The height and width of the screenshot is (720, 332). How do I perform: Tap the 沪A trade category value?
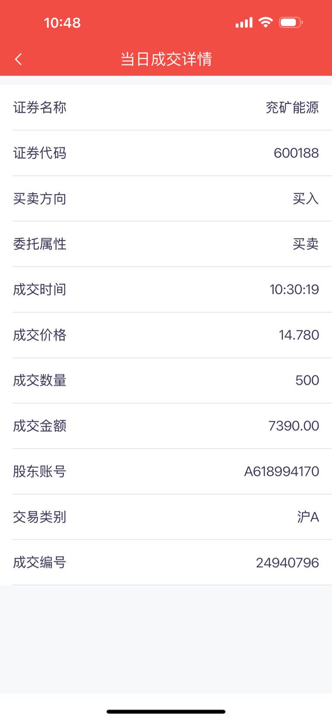click(308, 517)
